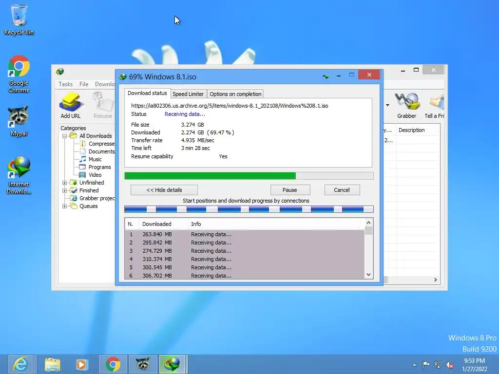Show hidden tray icons arrow

click(414, 365)
